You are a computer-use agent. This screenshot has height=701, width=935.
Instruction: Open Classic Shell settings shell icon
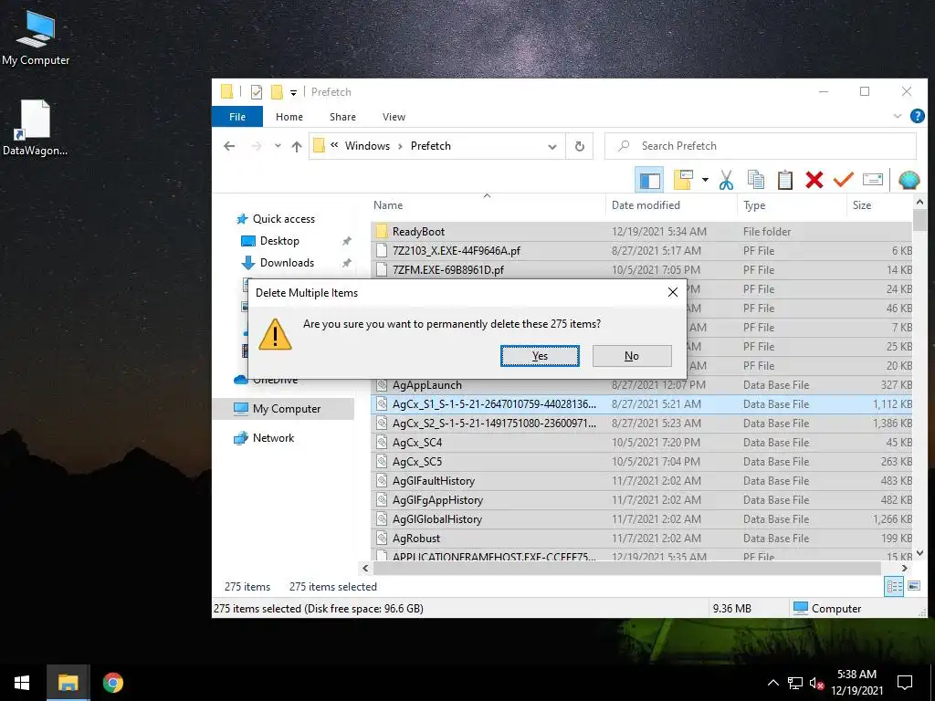(909, 180)
